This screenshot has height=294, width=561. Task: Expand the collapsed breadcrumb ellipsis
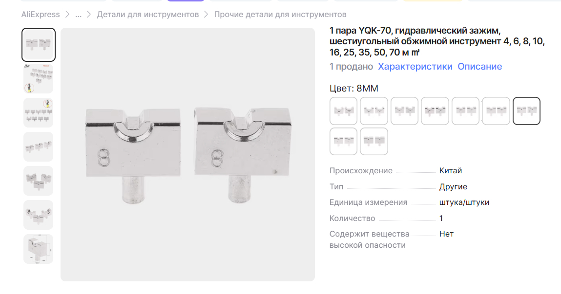pos(78,14)
